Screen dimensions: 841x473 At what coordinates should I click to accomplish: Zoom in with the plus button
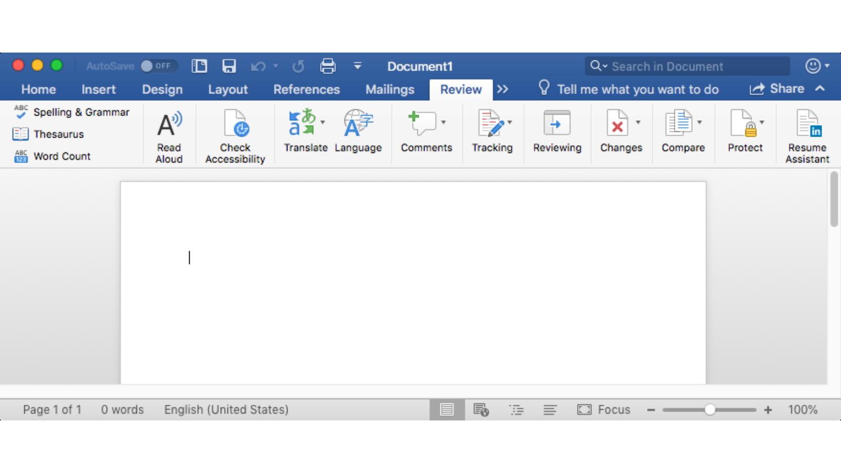tap(768, 409)
